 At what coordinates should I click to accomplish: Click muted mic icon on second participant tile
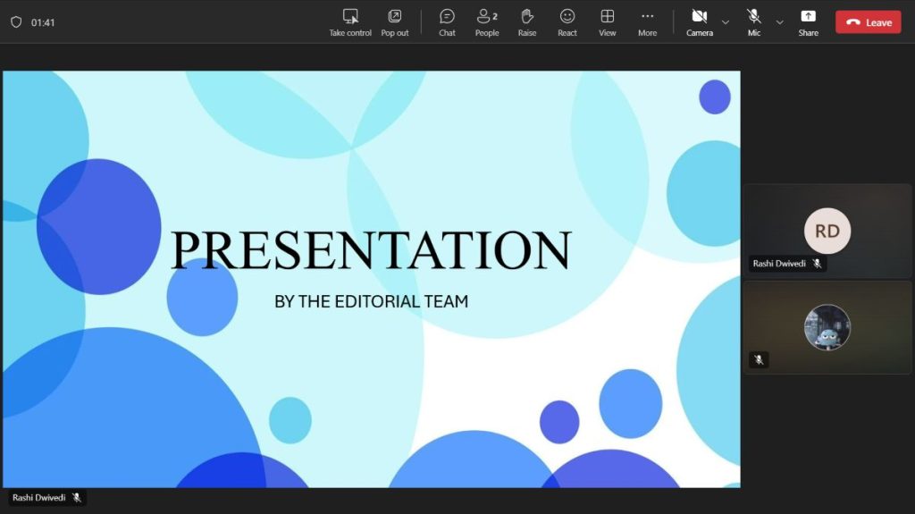pos(759,359)
